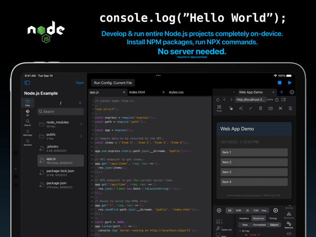Open the Tools menu in preview
The width and height of the screenshot is (316, 237).
pyautogui.click(x=219, y=108)
